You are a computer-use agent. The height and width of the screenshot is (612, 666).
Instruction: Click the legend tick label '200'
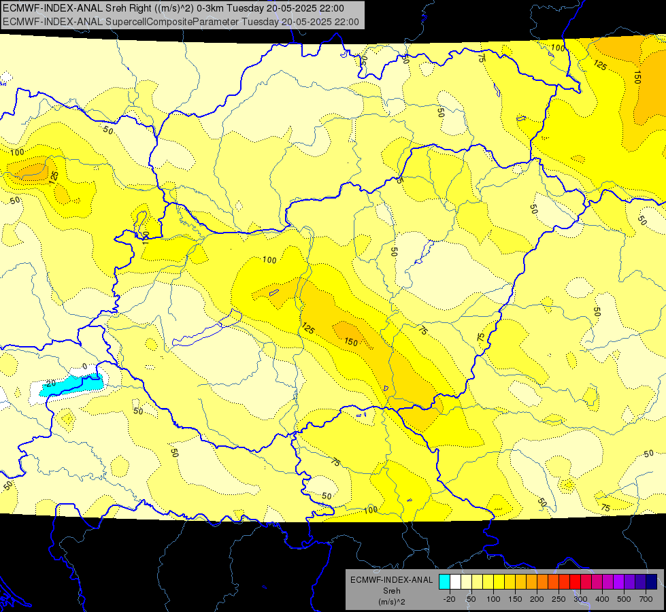[537, 599]
